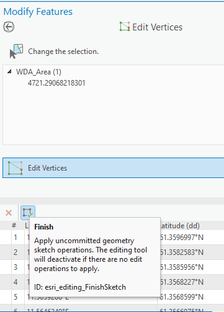Activate the Change the selection tool icon

tap(16, 51)
